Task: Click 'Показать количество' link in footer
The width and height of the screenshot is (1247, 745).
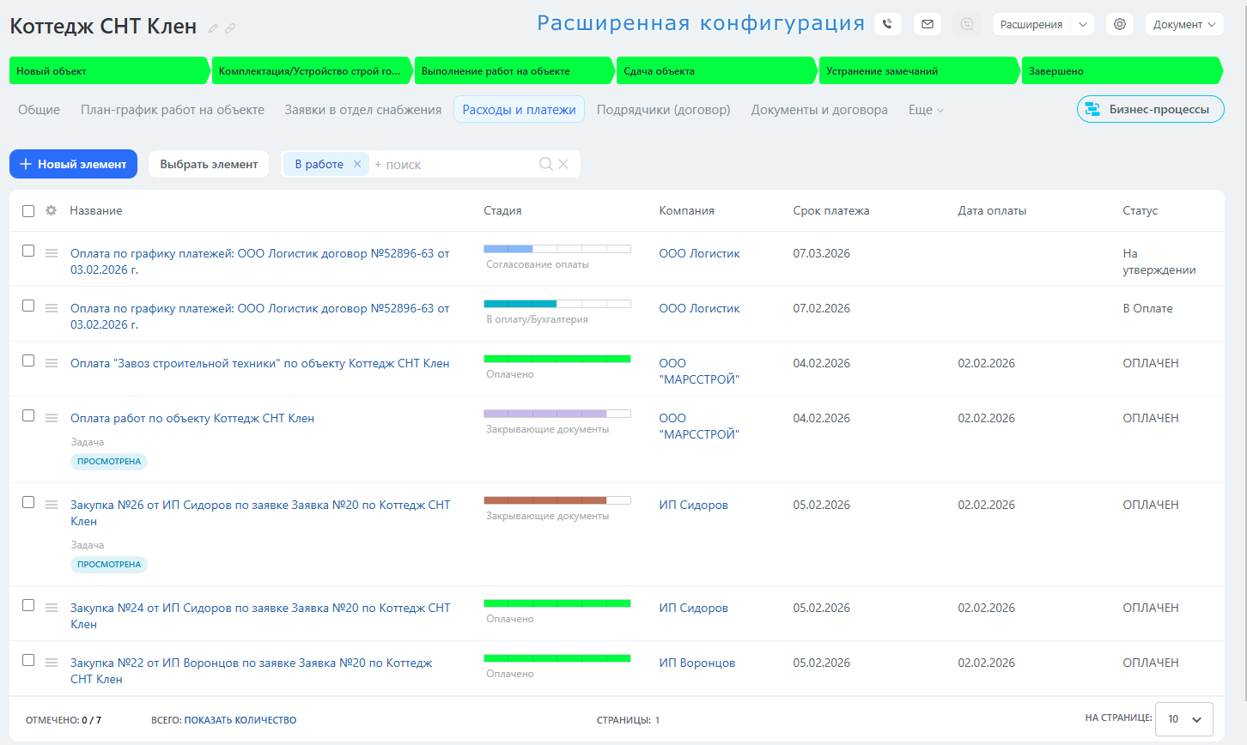Action: pos(240,720)
